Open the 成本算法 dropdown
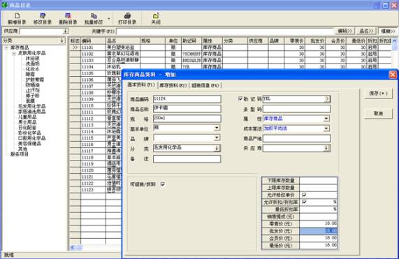The height and width of the screenshot is (259, 399). (x=326, y=128)
